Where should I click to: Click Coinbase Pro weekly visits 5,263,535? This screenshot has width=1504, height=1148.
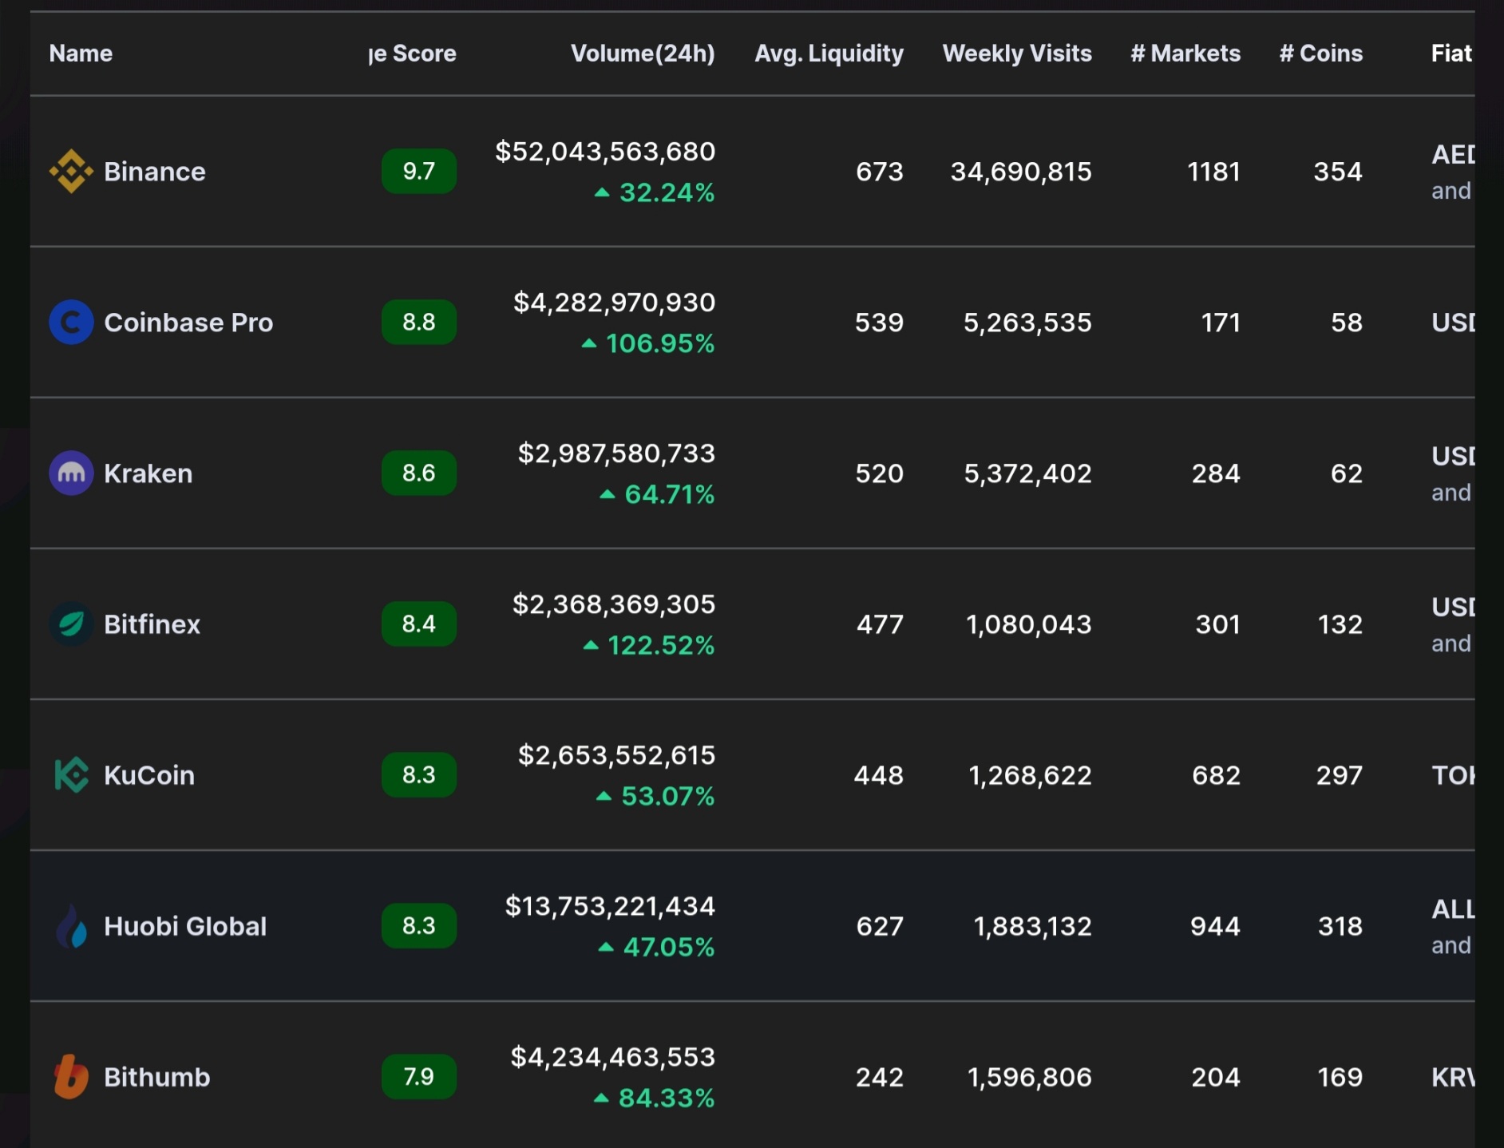click(x=1027, y=323)
